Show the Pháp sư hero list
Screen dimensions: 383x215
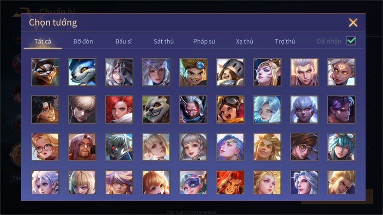(x=204, y=42)
